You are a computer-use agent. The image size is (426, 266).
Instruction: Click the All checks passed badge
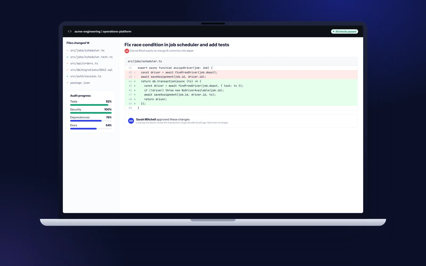[345, 31]
